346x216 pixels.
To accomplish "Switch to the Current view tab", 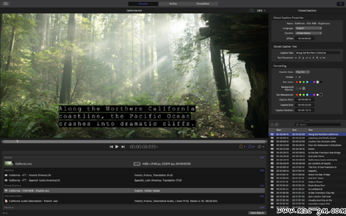I will click(x=143, y=4).
